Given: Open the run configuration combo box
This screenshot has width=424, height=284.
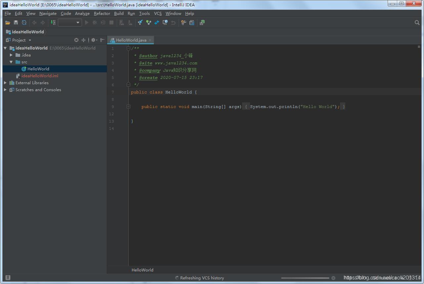Looking at the screenshot, I should coord(70,22).
